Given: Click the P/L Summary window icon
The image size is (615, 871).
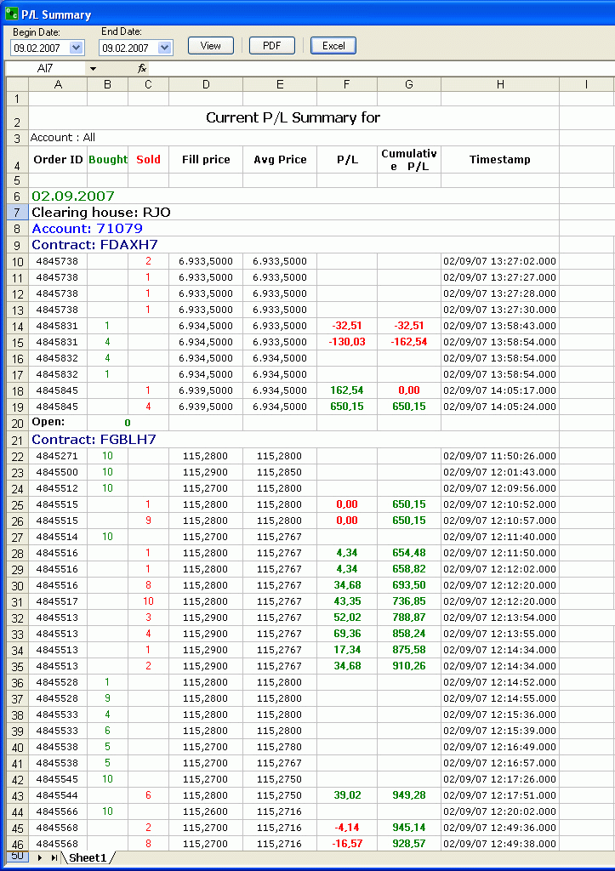Looking at the screenshot, I should point(11,14).
